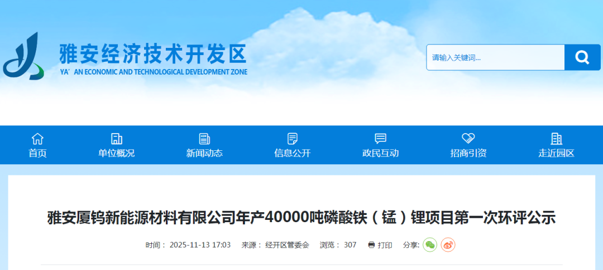The image size is (603, 270).
Task: Click the 雅安经济技术开发区 site title
Action: [153, 55]
